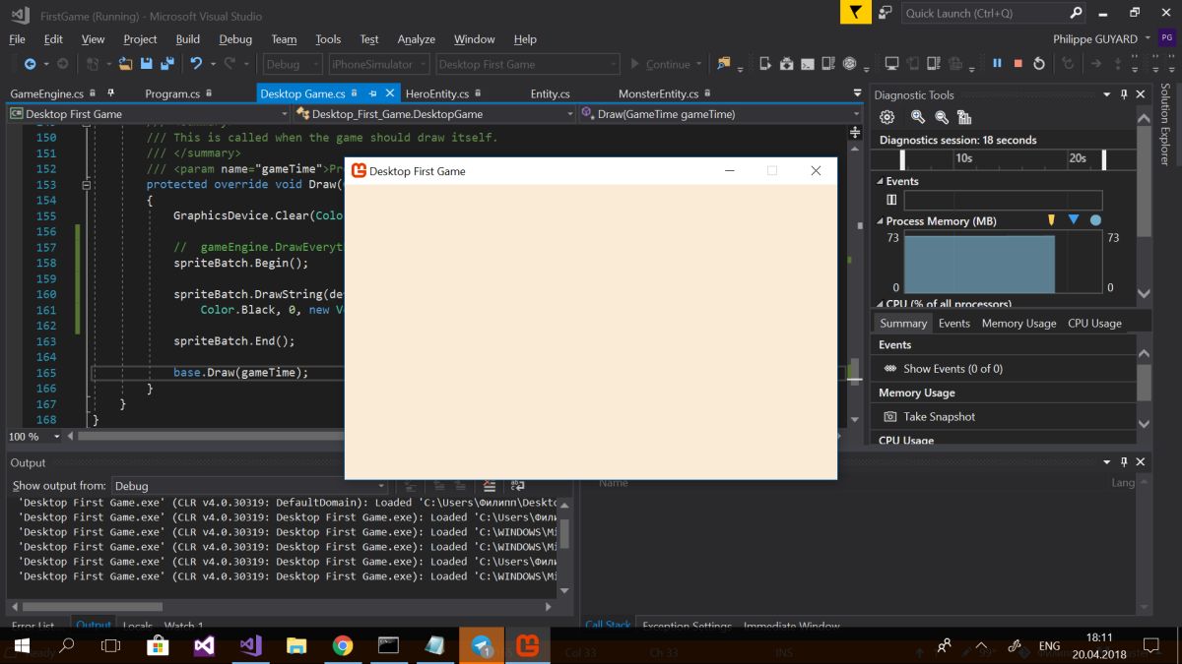Image resolution: width=1182 pixels, height=664 pixels.
Task: Open the Diagnostic Tools settings gear
Action: (886, 117)
